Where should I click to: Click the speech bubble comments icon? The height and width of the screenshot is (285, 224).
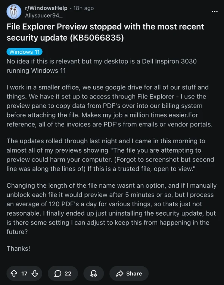(x=58, y=273)
